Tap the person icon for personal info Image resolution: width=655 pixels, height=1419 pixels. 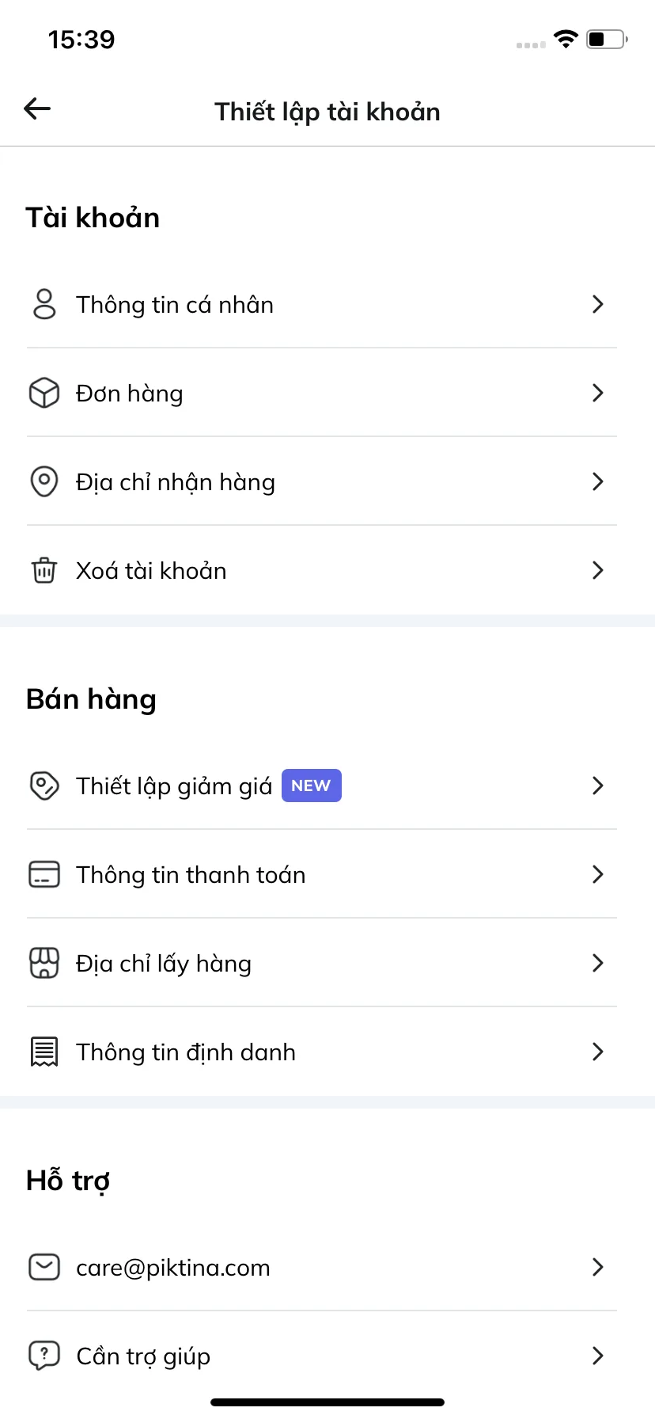(x=44, y=304)
